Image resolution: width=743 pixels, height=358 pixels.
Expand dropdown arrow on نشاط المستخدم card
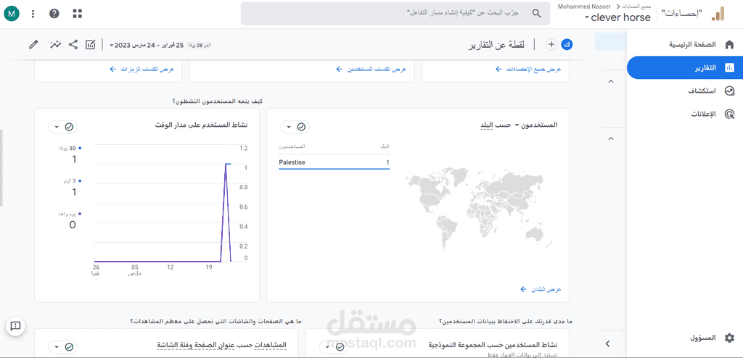click(x=57, y=127)
